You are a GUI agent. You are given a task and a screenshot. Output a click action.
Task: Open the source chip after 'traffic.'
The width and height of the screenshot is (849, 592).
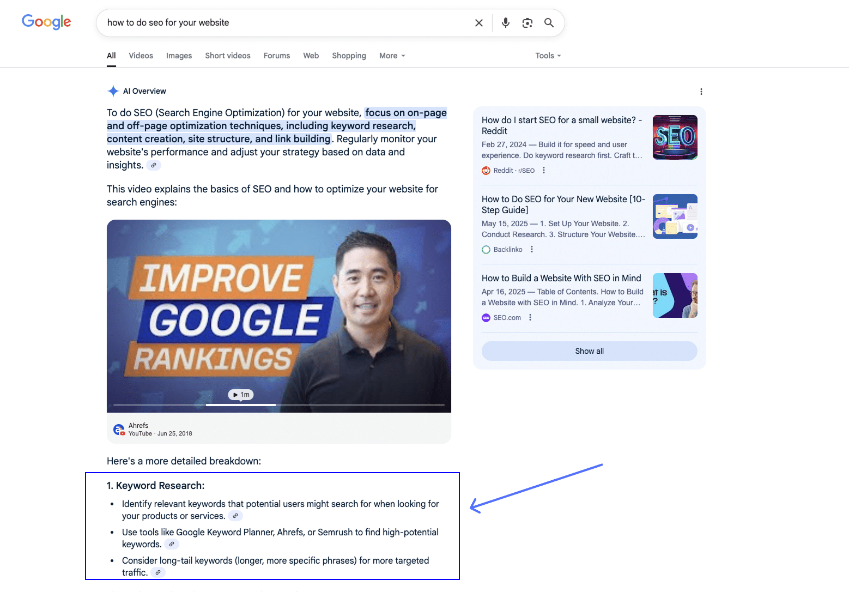(158, 572)
